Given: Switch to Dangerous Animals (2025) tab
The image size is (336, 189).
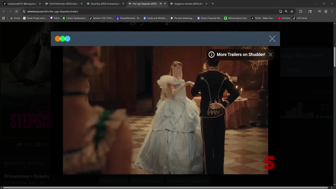Looking at the screenshot, I should coord(187,4).
